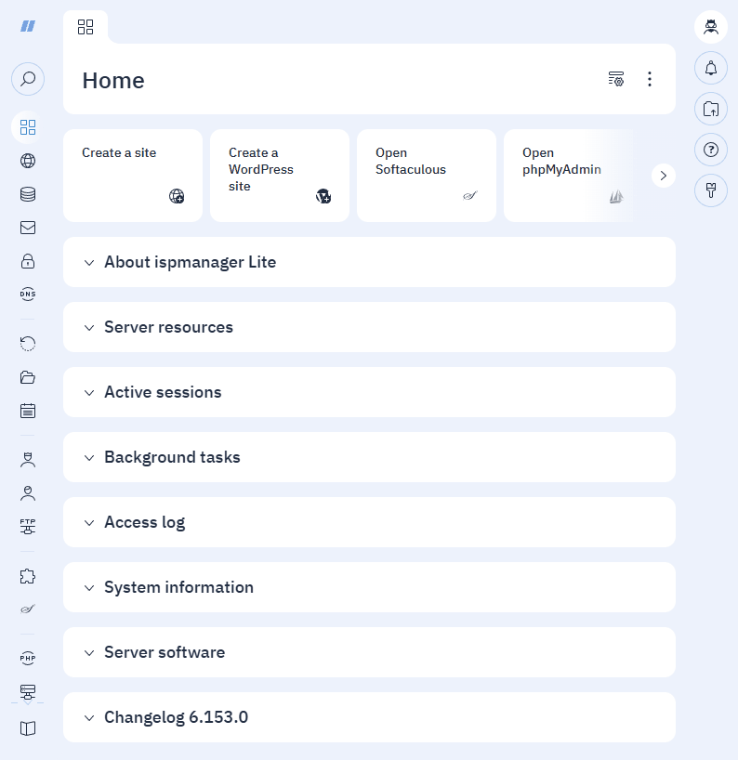Open the help question mark icon
Viewport: 738px width, 760px height.
711,150
